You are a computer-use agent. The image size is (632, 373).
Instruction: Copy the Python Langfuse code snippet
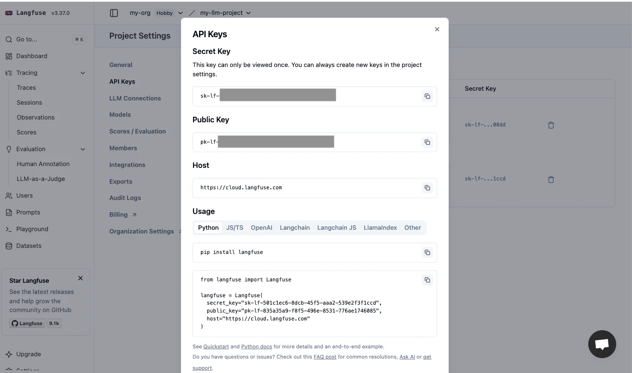click(427, 280)
